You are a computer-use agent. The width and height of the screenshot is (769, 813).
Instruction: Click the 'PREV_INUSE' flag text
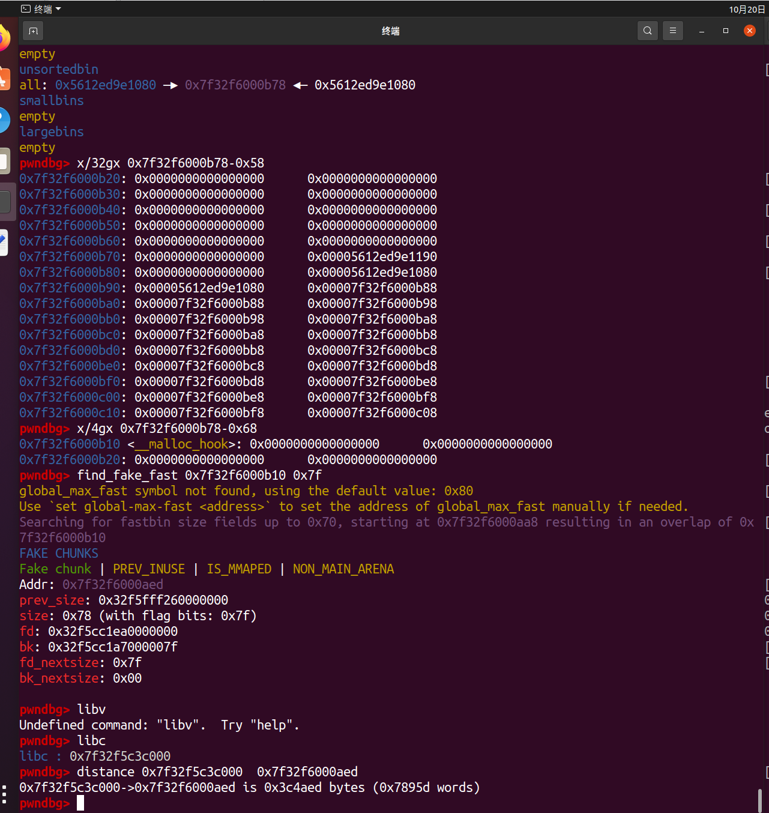[x=149, y=569]
